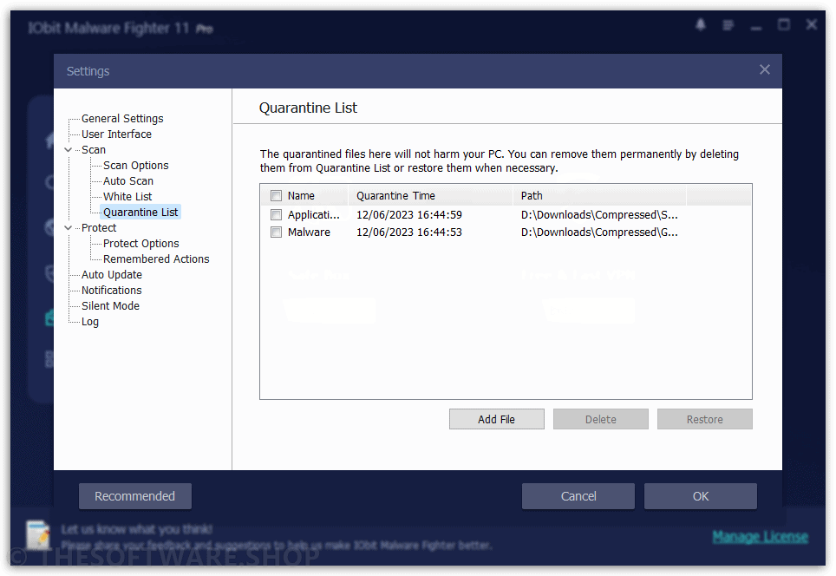Collapse the Protect tree node
The height and width of the screenshot is (576, 836).
point(69,228)
